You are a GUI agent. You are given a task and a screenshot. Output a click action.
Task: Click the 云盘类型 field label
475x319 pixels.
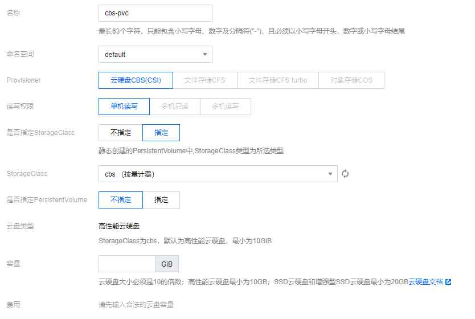(21, 226)
